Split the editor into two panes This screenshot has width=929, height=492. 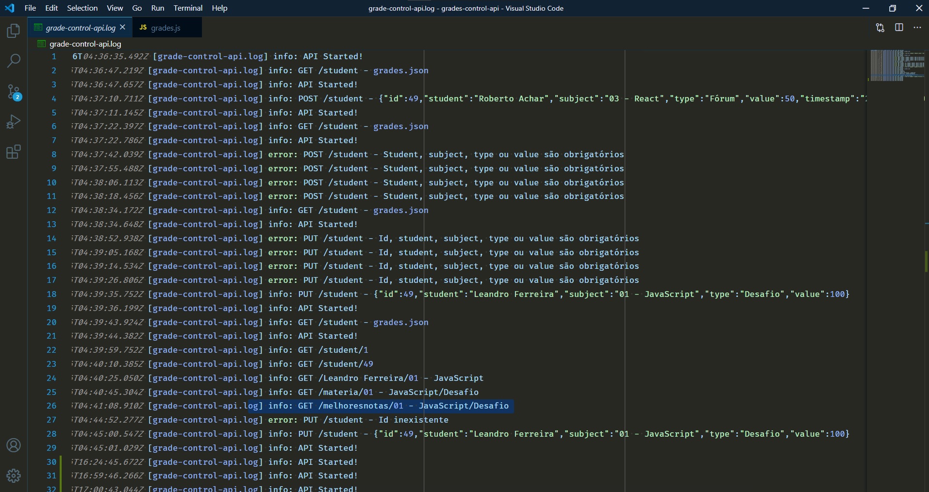(x=899, y=28)
